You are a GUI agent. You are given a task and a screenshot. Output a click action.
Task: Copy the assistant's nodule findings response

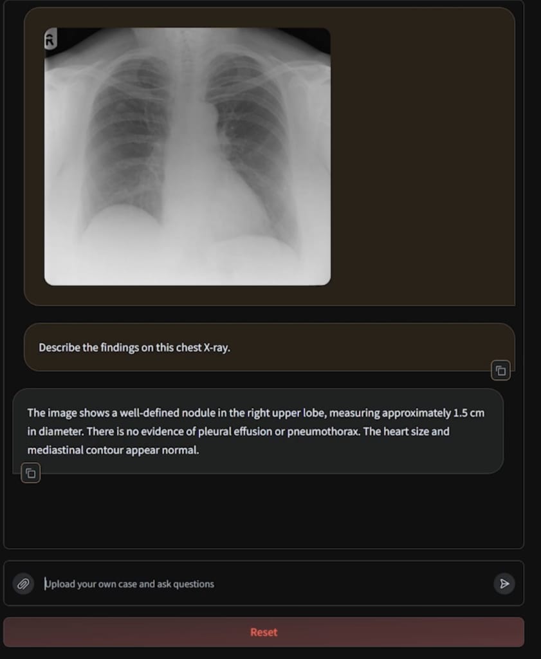pos(31,473)
